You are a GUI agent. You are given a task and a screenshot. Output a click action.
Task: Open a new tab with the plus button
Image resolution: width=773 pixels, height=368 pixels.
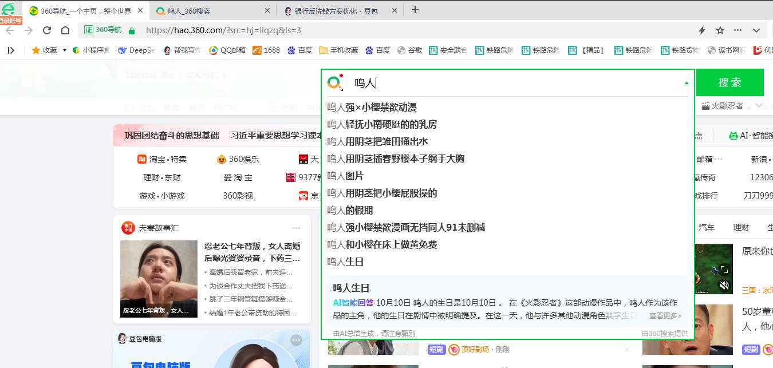pos(415,10)
